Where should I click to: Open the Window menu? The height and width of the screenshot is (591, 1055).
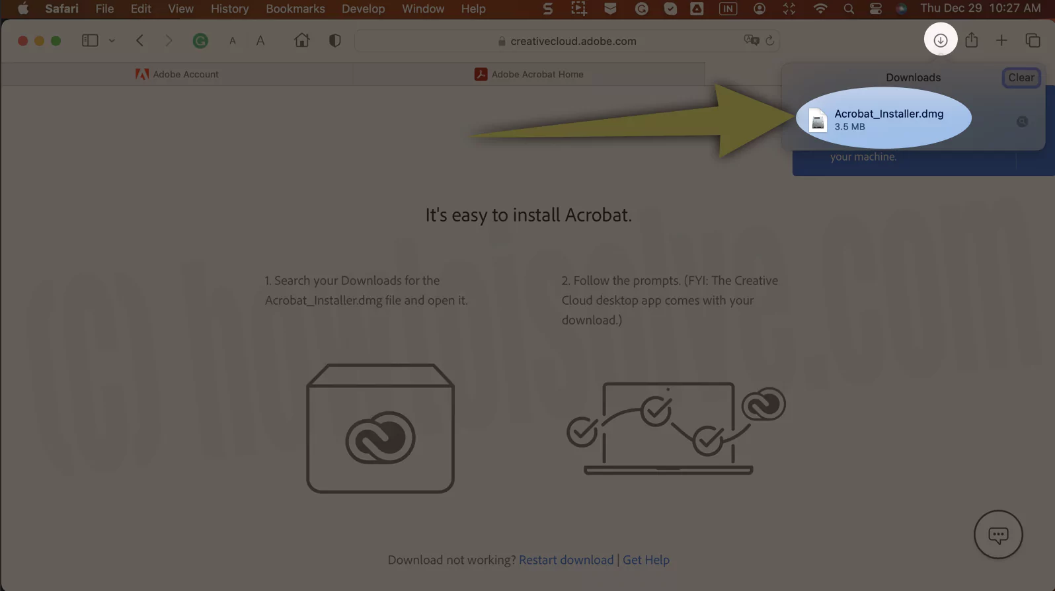tap(423, 9)
